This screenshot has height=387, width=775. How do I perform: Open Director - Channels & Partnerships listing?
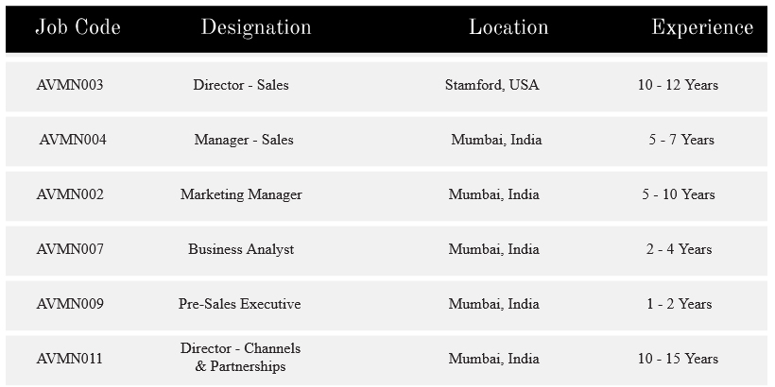[240, 358]
